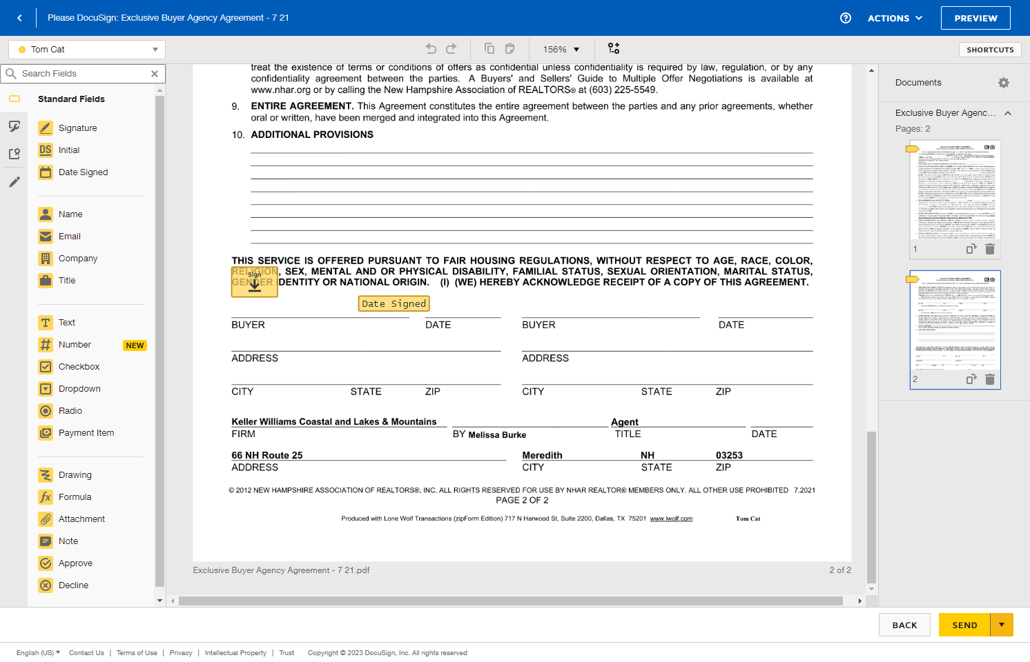Click the copy icon in toolbar

[489, 49]
